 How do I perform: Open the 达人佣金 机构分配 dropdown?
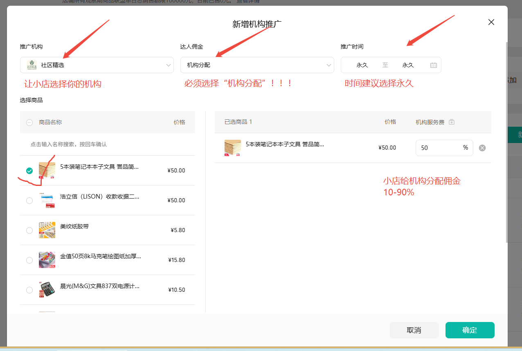pos(257,65)
